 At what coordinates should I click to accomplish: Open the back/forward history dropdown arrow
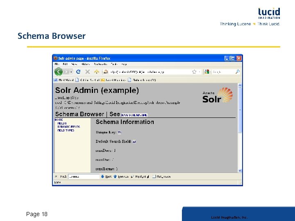point(71,72)
